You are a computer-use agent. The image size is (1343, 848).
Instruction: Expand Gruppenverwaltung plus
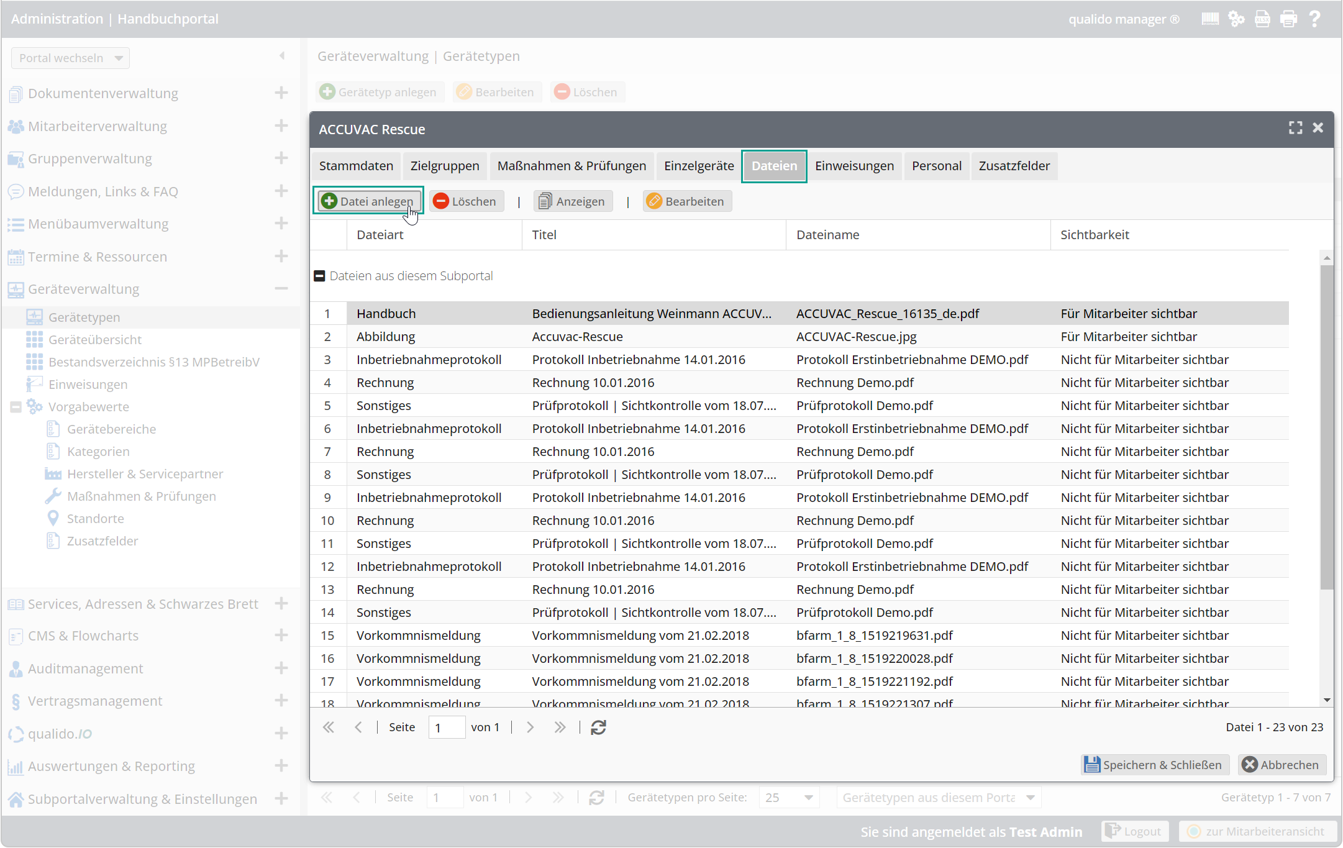pyautogui.click(x=281, y=158)
